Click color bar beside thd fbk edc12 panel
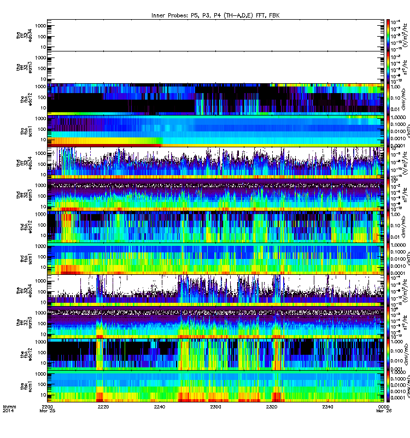 tap(388, 227)
